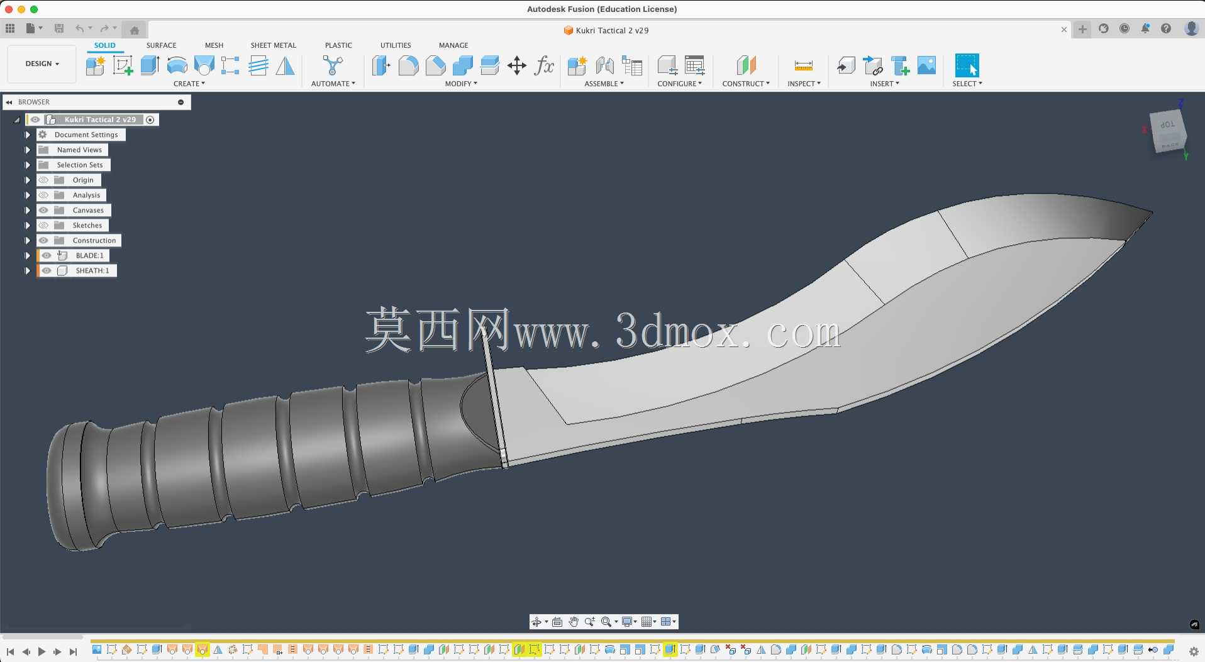Add a new document tab
Image resolution: width=1205 pixels, height=662 pixels.
pyautogui.click(x=1082, y=29)
